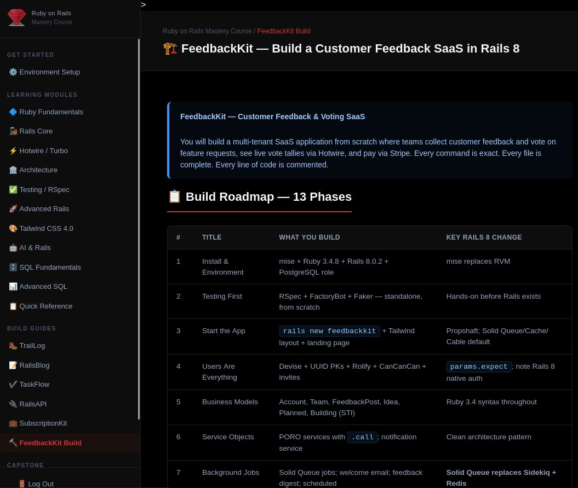578x488 pixels.
Task: Click the blue diamond icon beside Ruby Fundamentals
Action: 13,112
